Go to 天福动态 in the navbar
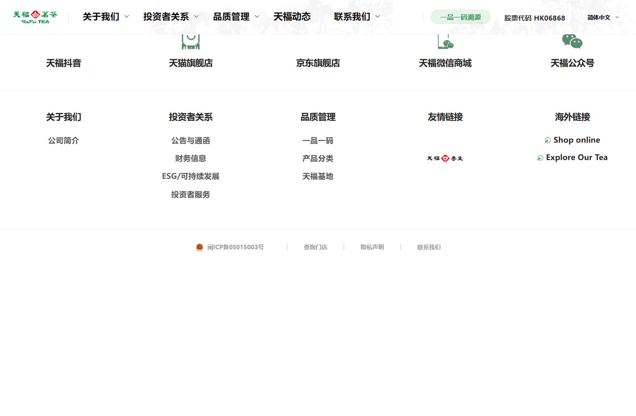636x416 pixels. tap(292, 16)
